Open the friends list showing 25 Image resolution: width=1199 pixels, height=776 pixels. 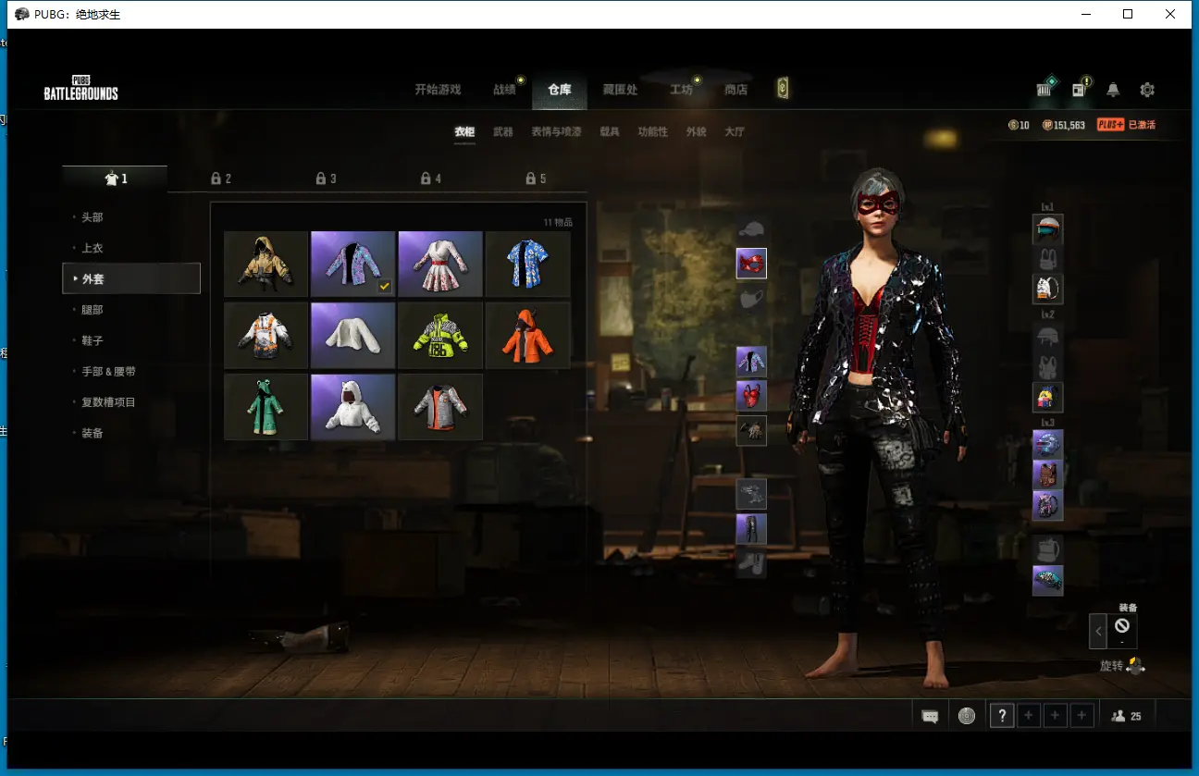1126,716
